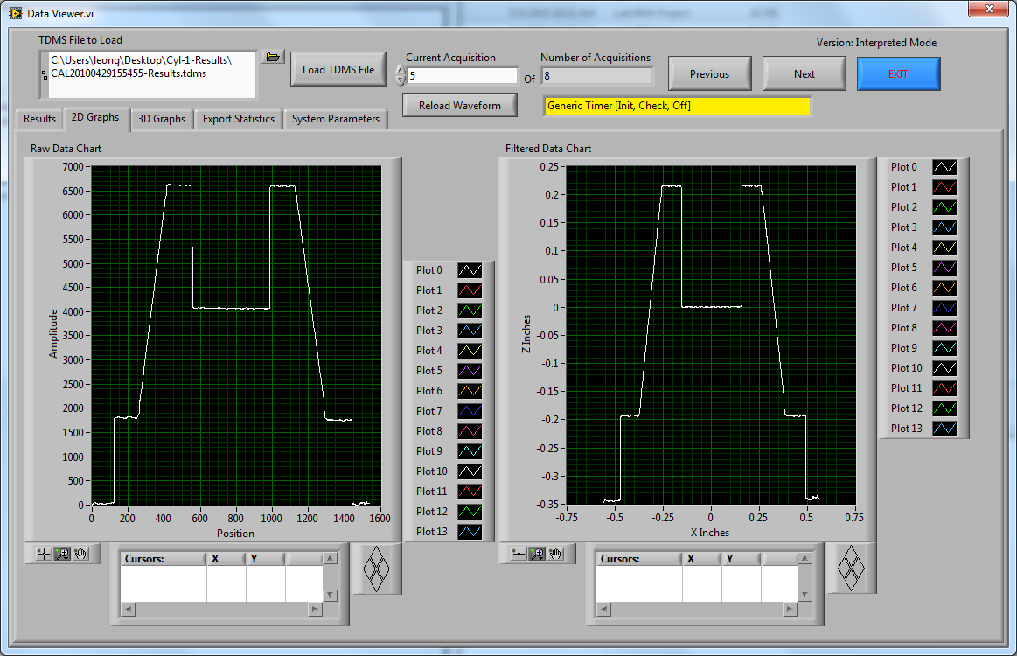1017x656 pixels.
Task: Select zoom tool under Filtered Data Chart
Action: [537, 554]
